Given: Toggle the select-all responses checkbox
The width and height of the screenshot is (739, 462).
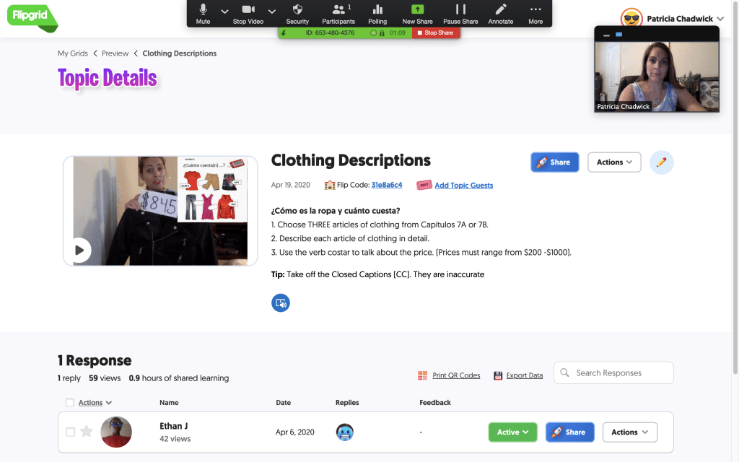Looking at the screenshot, I should click(x=69, y=403).
